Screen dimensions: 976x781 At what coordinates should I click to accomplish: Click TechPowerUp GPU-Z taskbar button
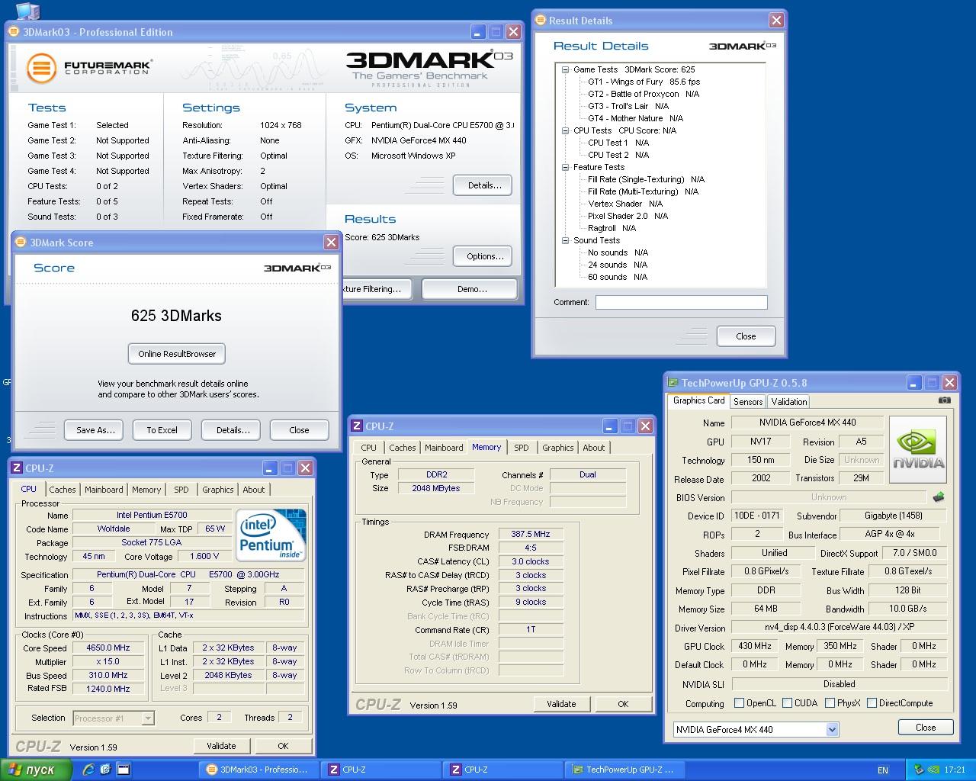(x=625, y=770)
